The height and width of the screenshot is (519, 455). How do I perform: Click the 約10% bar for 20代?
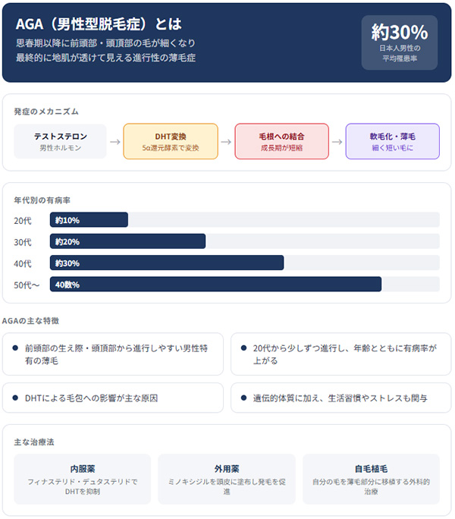click(89, 220)
